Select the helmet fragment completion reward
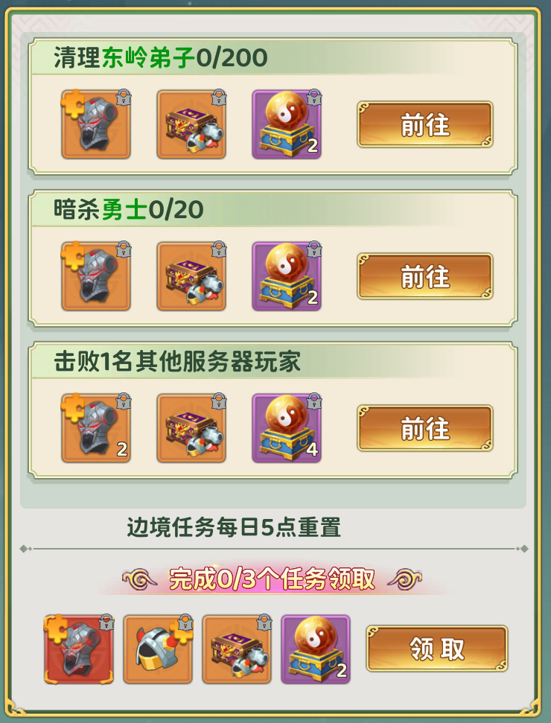The image size is (551, 723). pyautogui.click(x=158, y=649)
